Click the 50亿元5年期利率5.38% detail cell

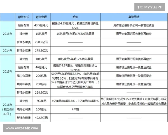pos(75,76)
